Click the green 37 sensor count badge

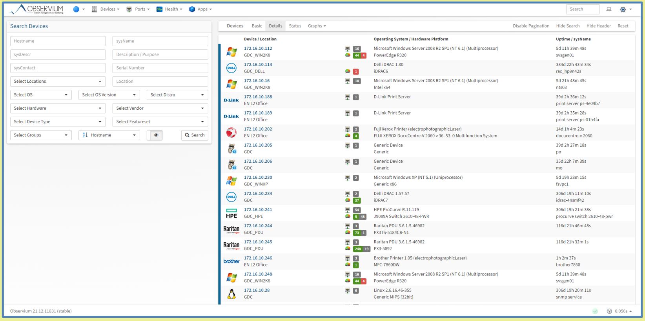tap(357, 200)
